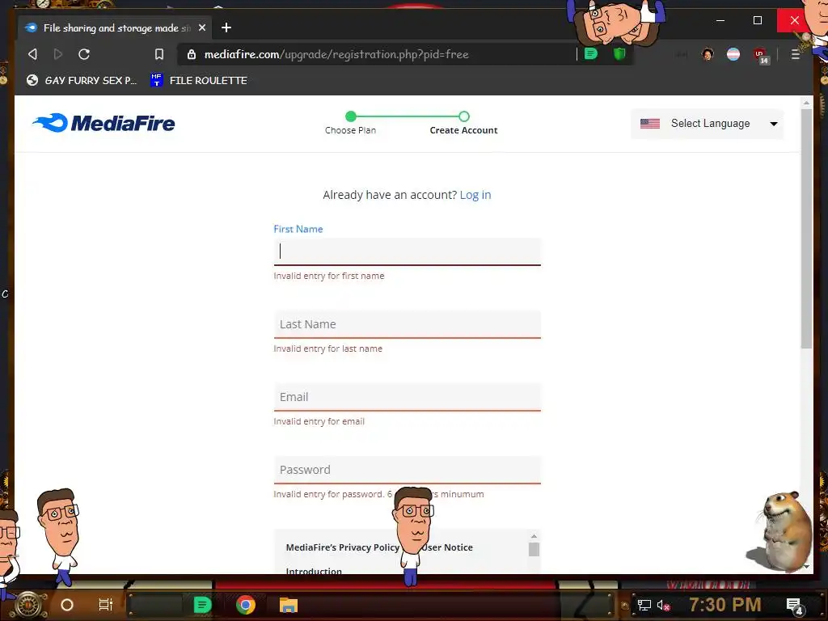
Task: Open Task View on the taskbar
Action: (106, 605)
